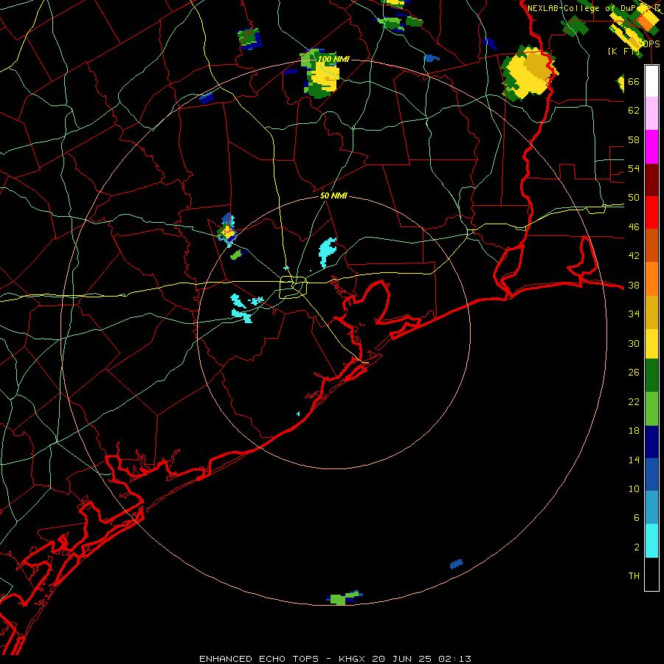Click the '18' legend value
Image resolution: width=664 pixels, height=664 pixels.
(634, 431)
